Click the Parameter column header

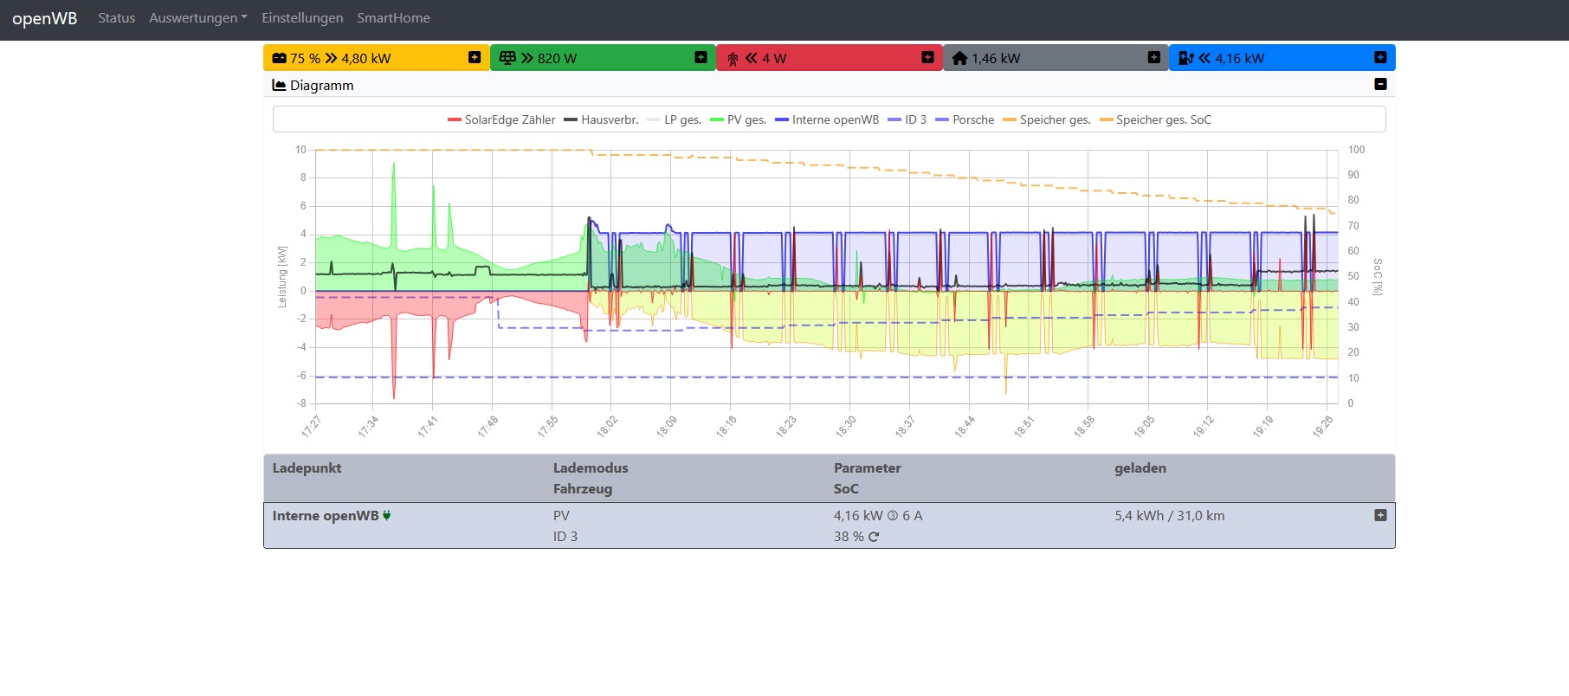(867, 468)
